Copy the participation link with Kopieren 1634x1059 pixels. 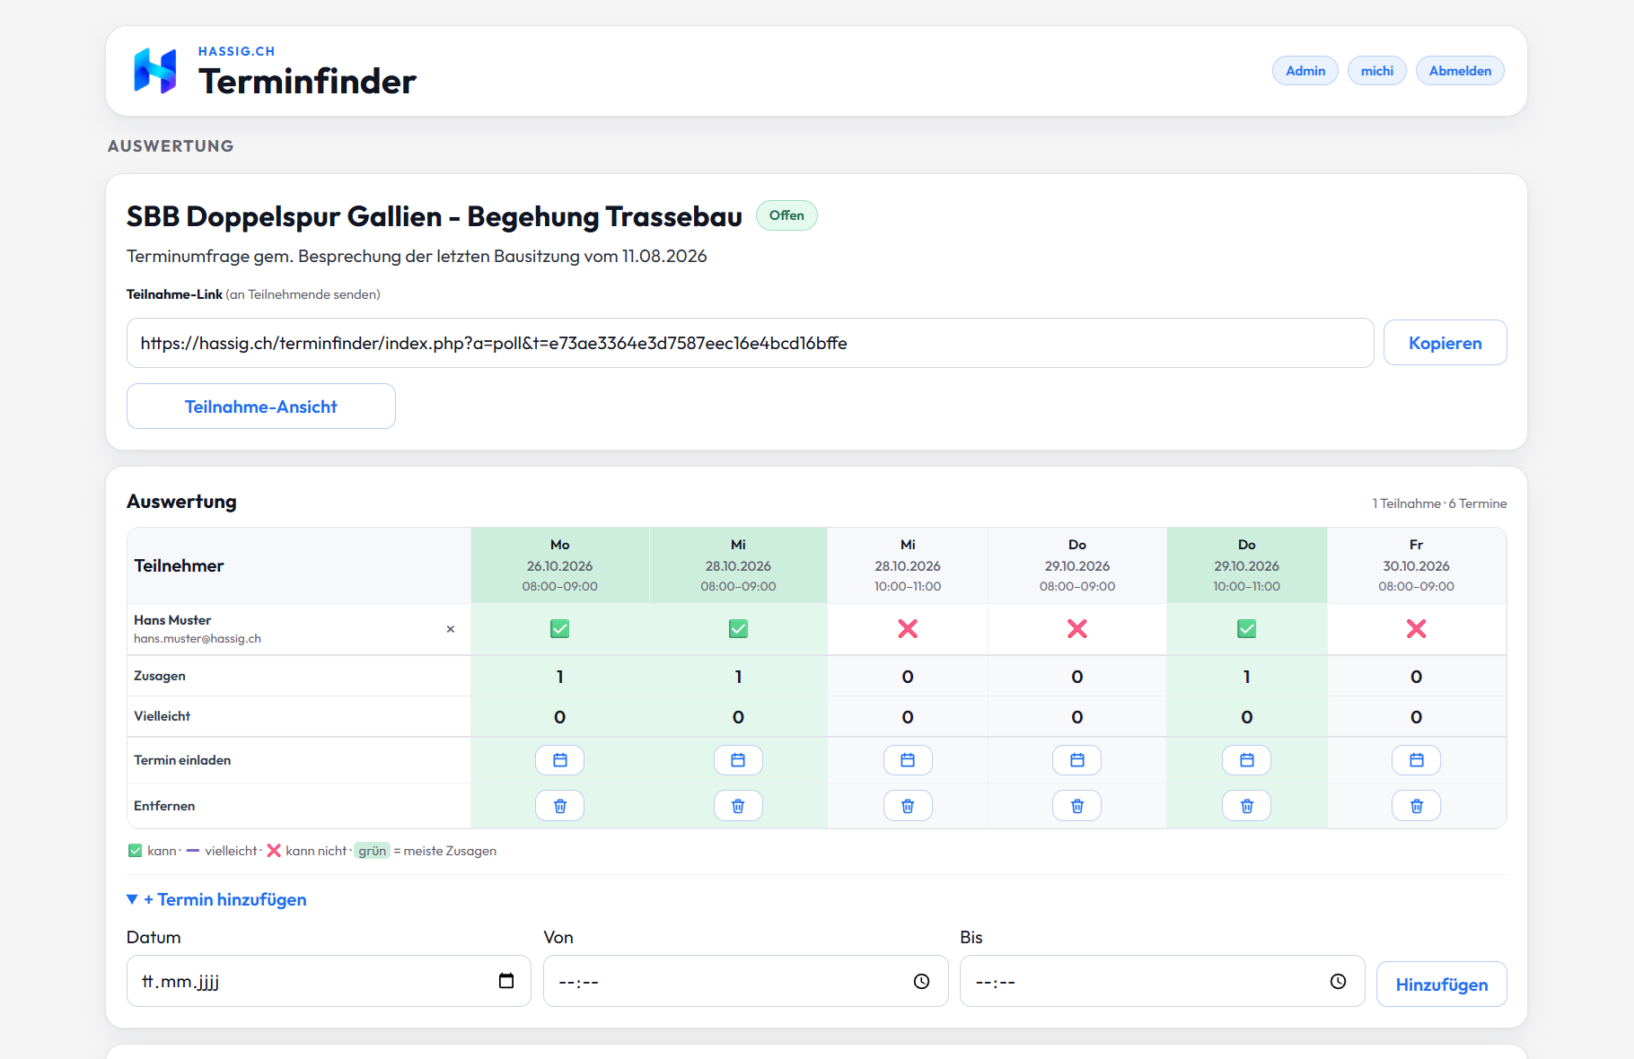point(1445,343)
